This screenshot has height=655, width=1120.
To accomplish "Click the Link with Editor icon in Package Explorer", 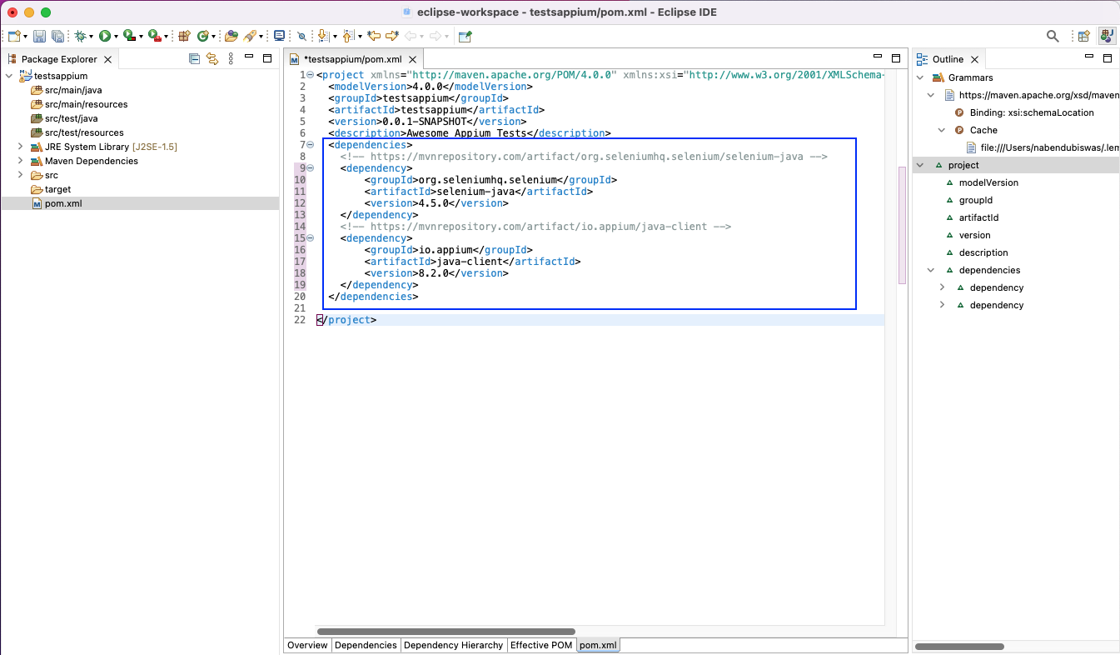I will click(x=211, y=58).
